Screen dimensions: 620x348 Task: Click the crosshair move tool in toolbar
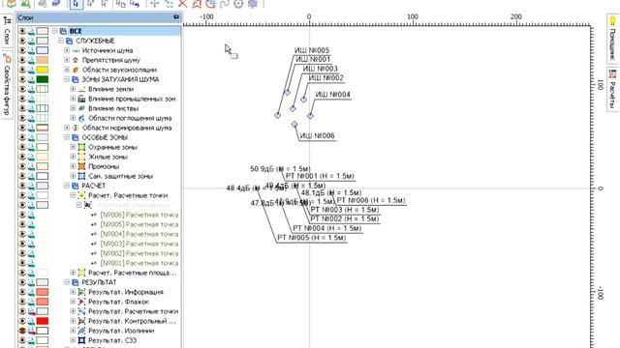coord(154,4)
